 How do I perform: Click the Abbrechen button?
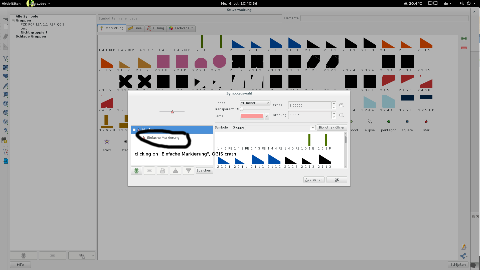click(313, 180)
